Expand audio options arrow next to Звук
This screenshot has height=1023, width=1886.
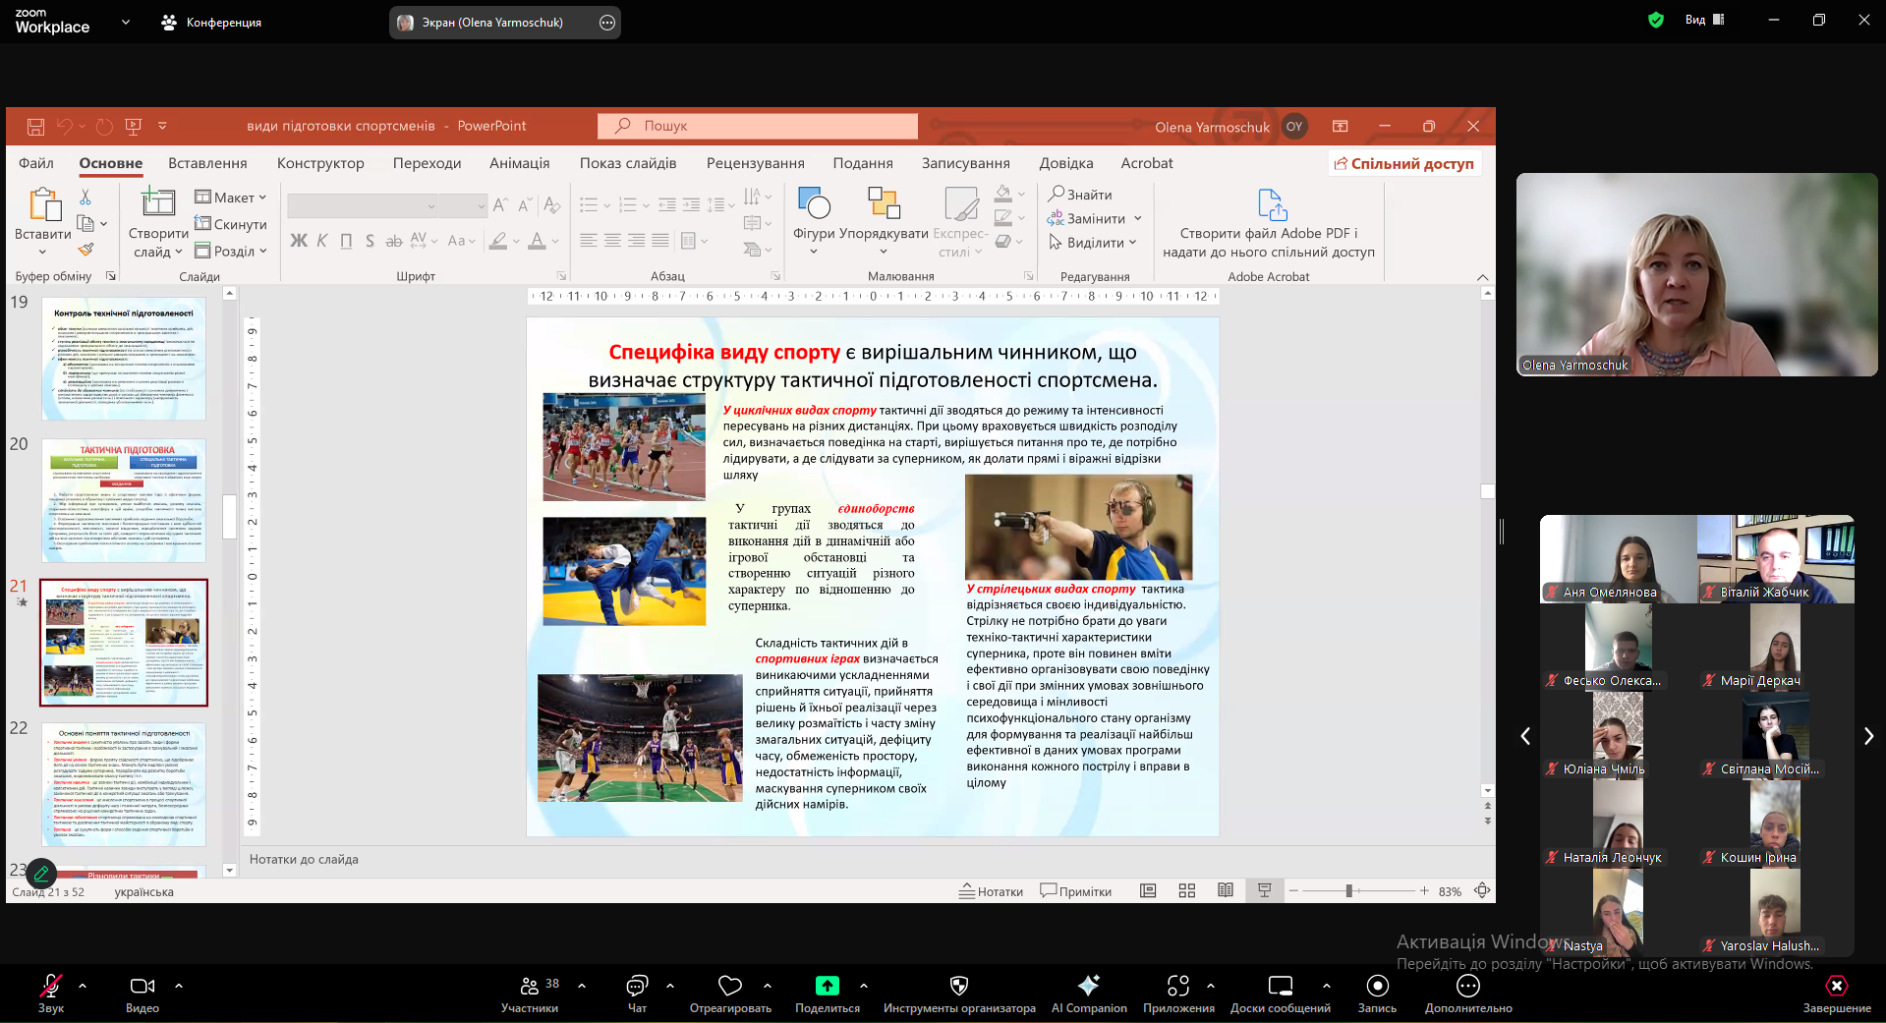tap(83, 985)
